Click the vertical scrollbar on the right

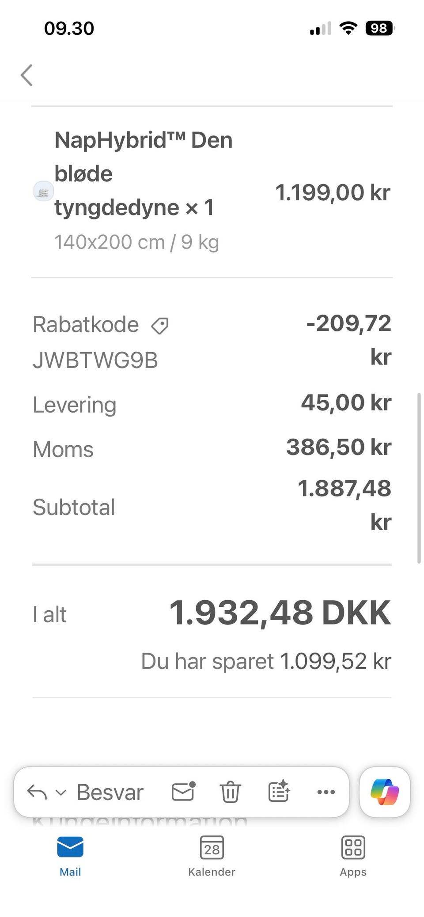click(419, 478)
